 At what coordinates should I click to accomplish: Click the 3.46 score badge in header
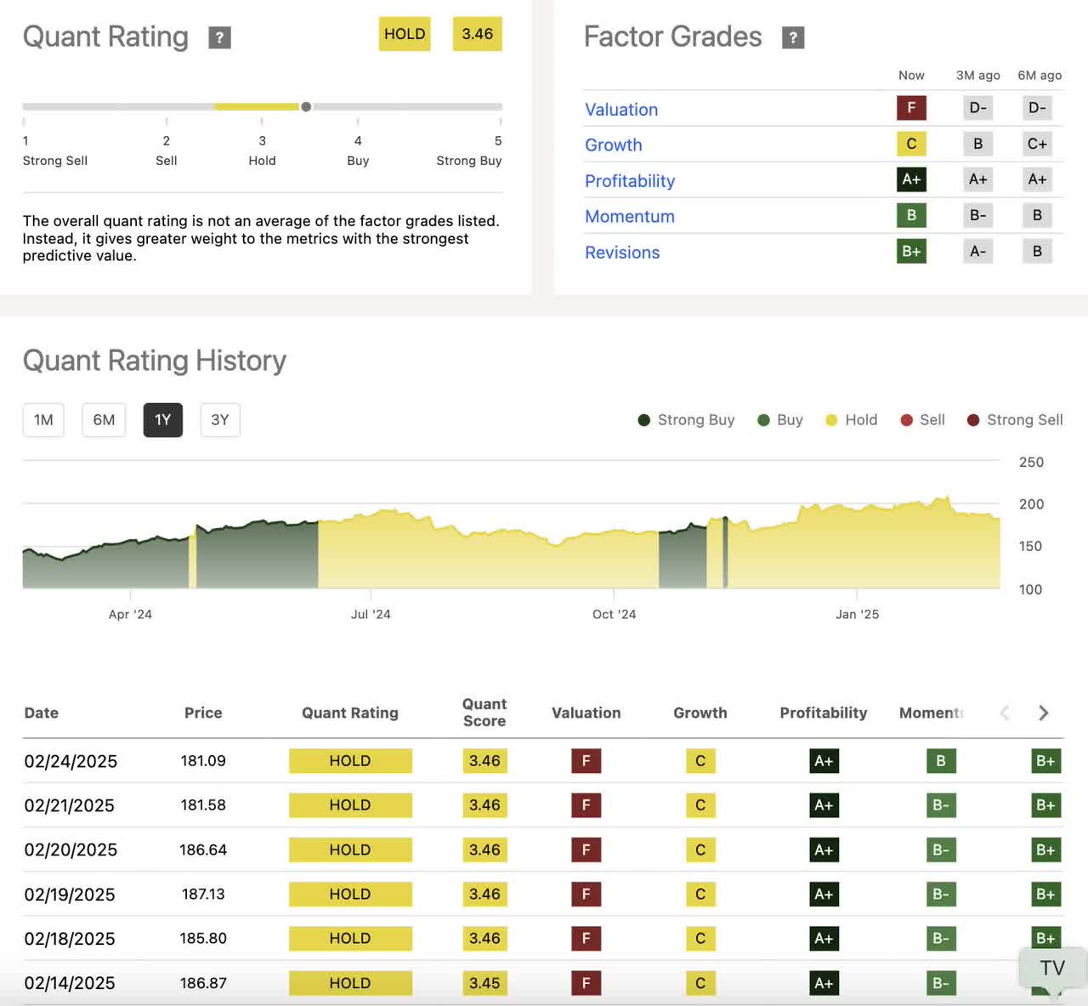(x=478, y=34)
